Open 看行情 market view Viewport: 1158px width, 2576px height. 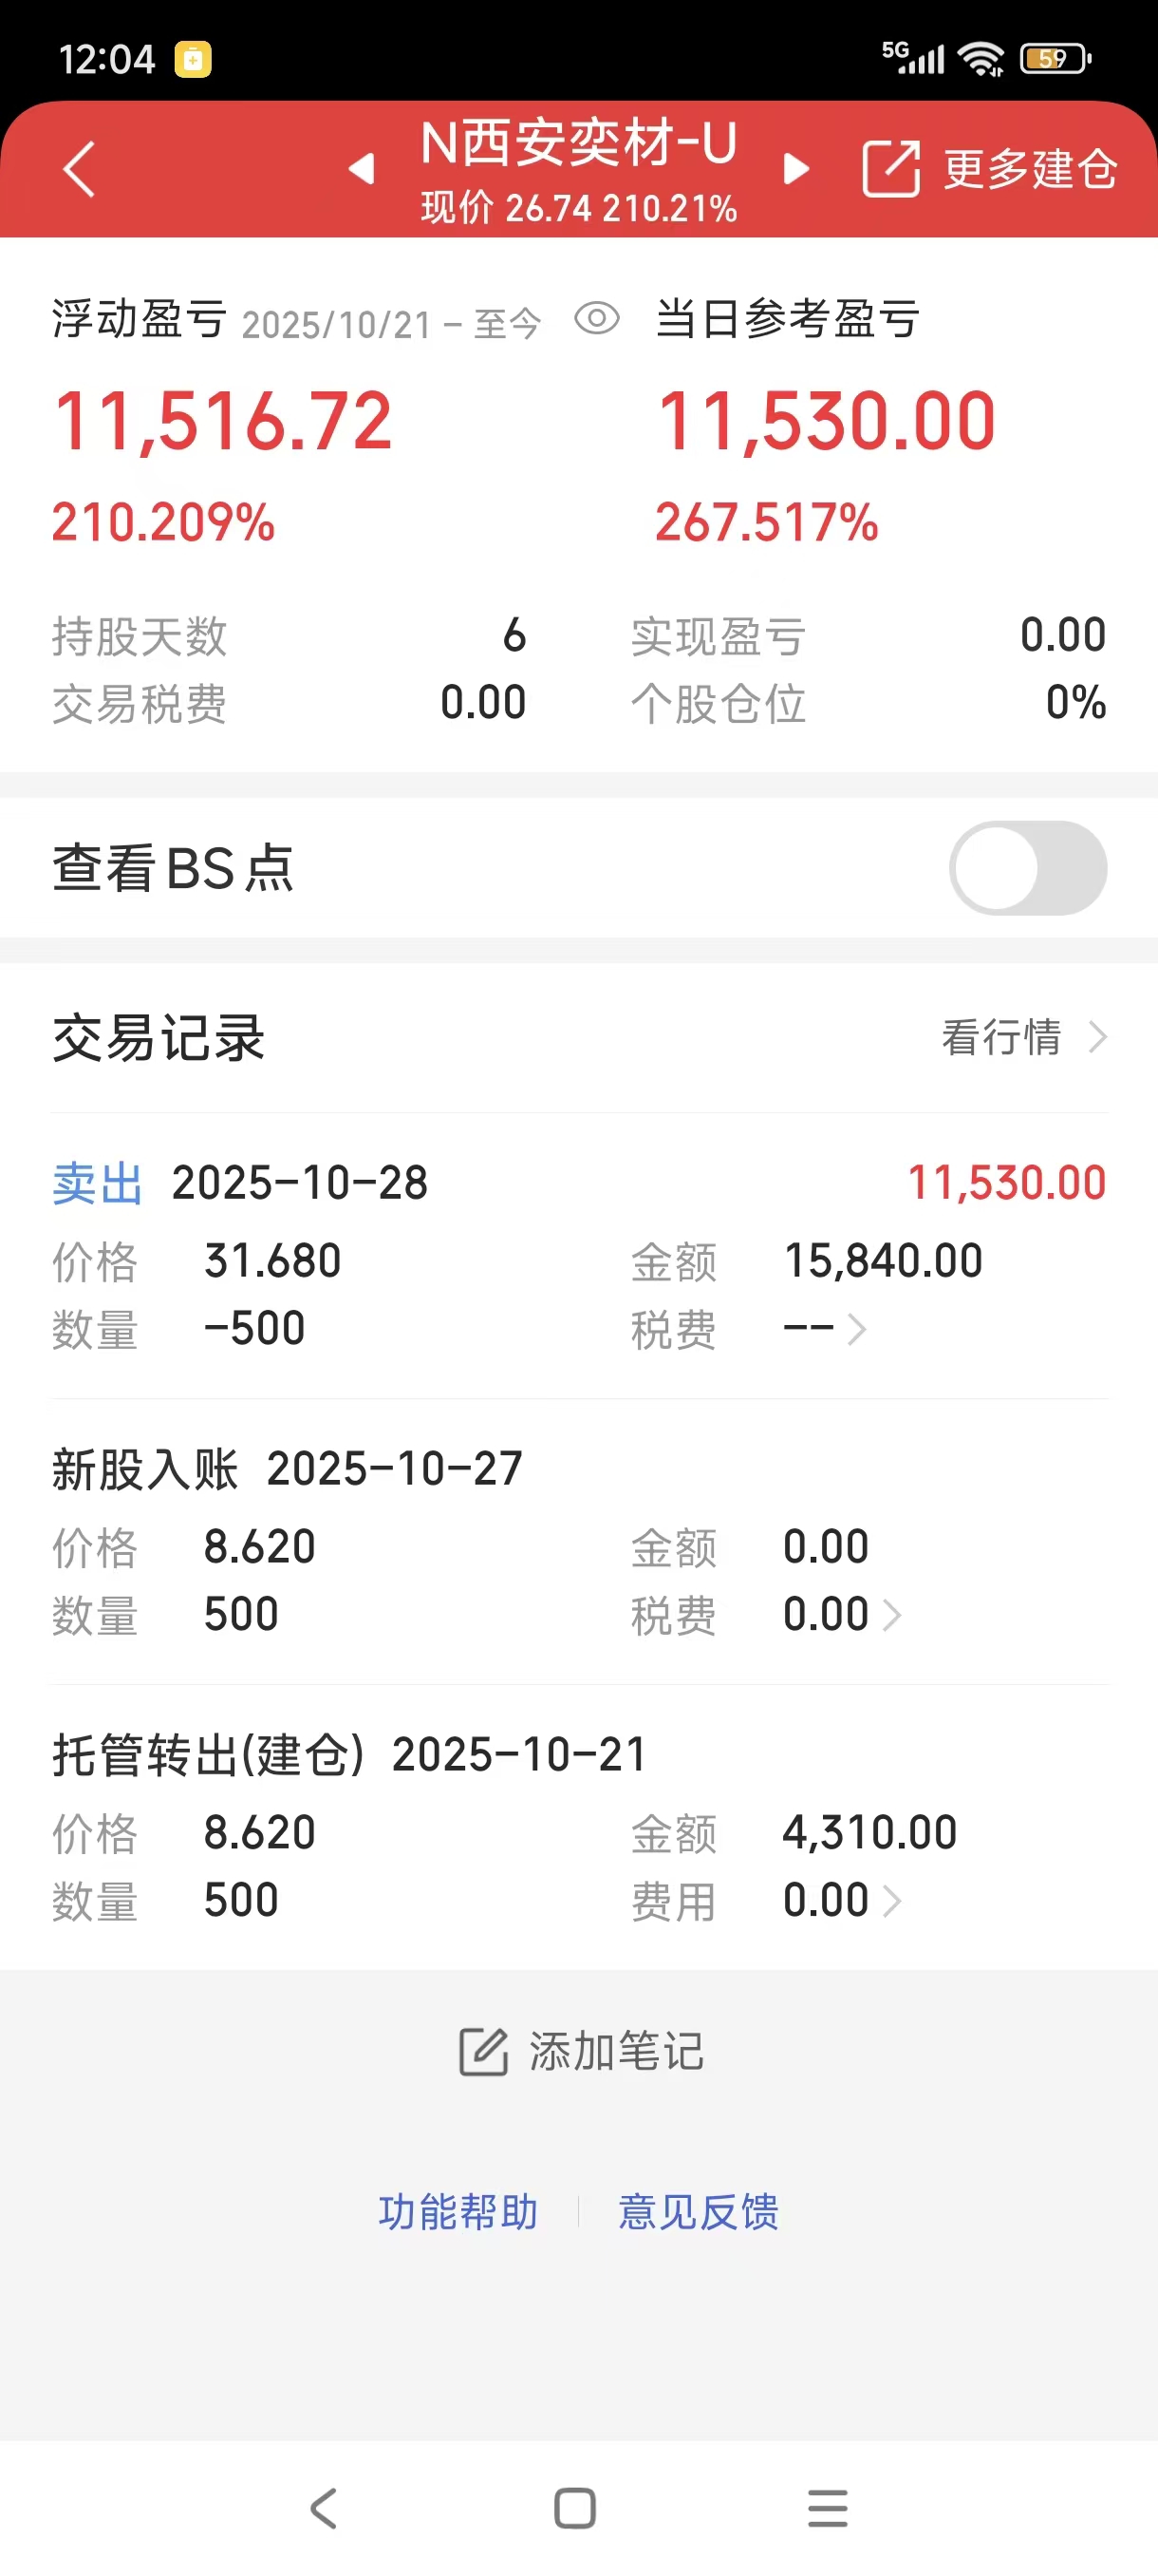1023,1037
